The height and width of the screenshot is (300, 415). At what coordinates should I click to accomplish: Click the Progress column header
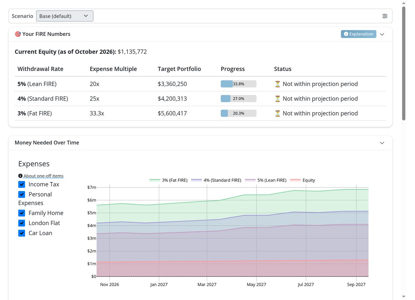pyautogui.click(x=233, y=69)
